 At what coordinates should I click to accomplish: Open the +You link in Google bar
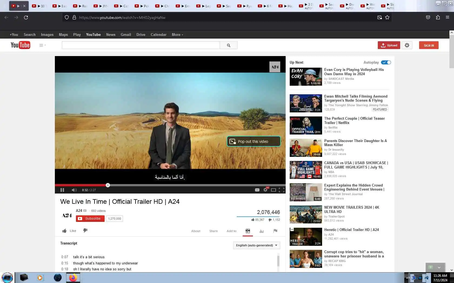pos(14,34)
